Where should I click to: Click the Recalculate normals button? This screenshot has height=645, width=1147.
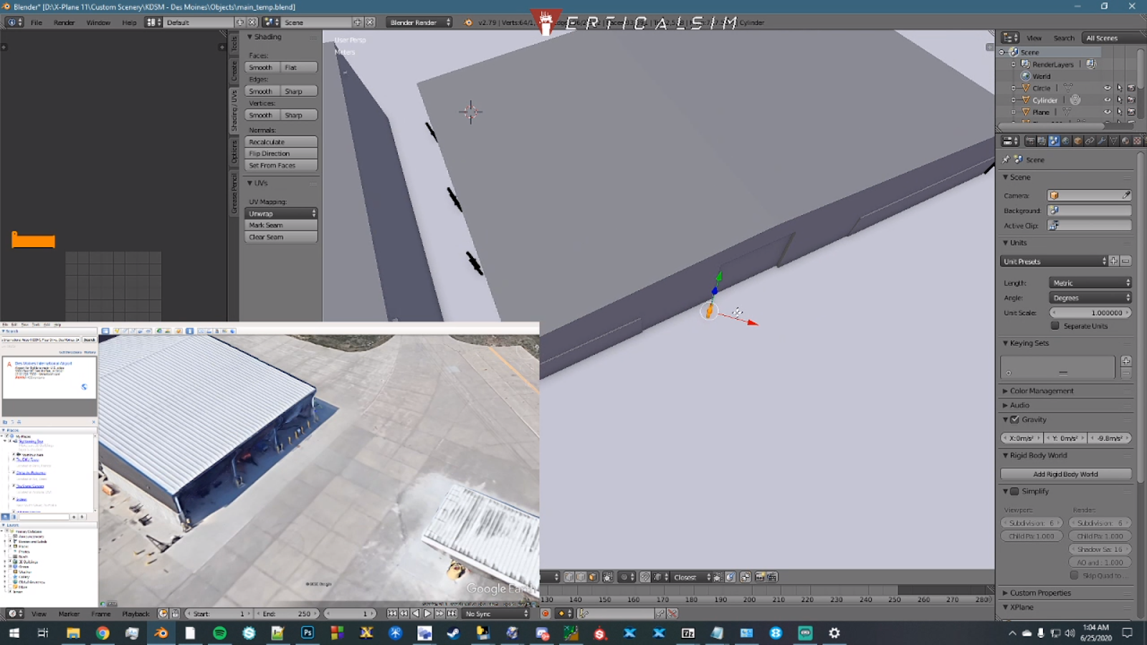[281, 142]
